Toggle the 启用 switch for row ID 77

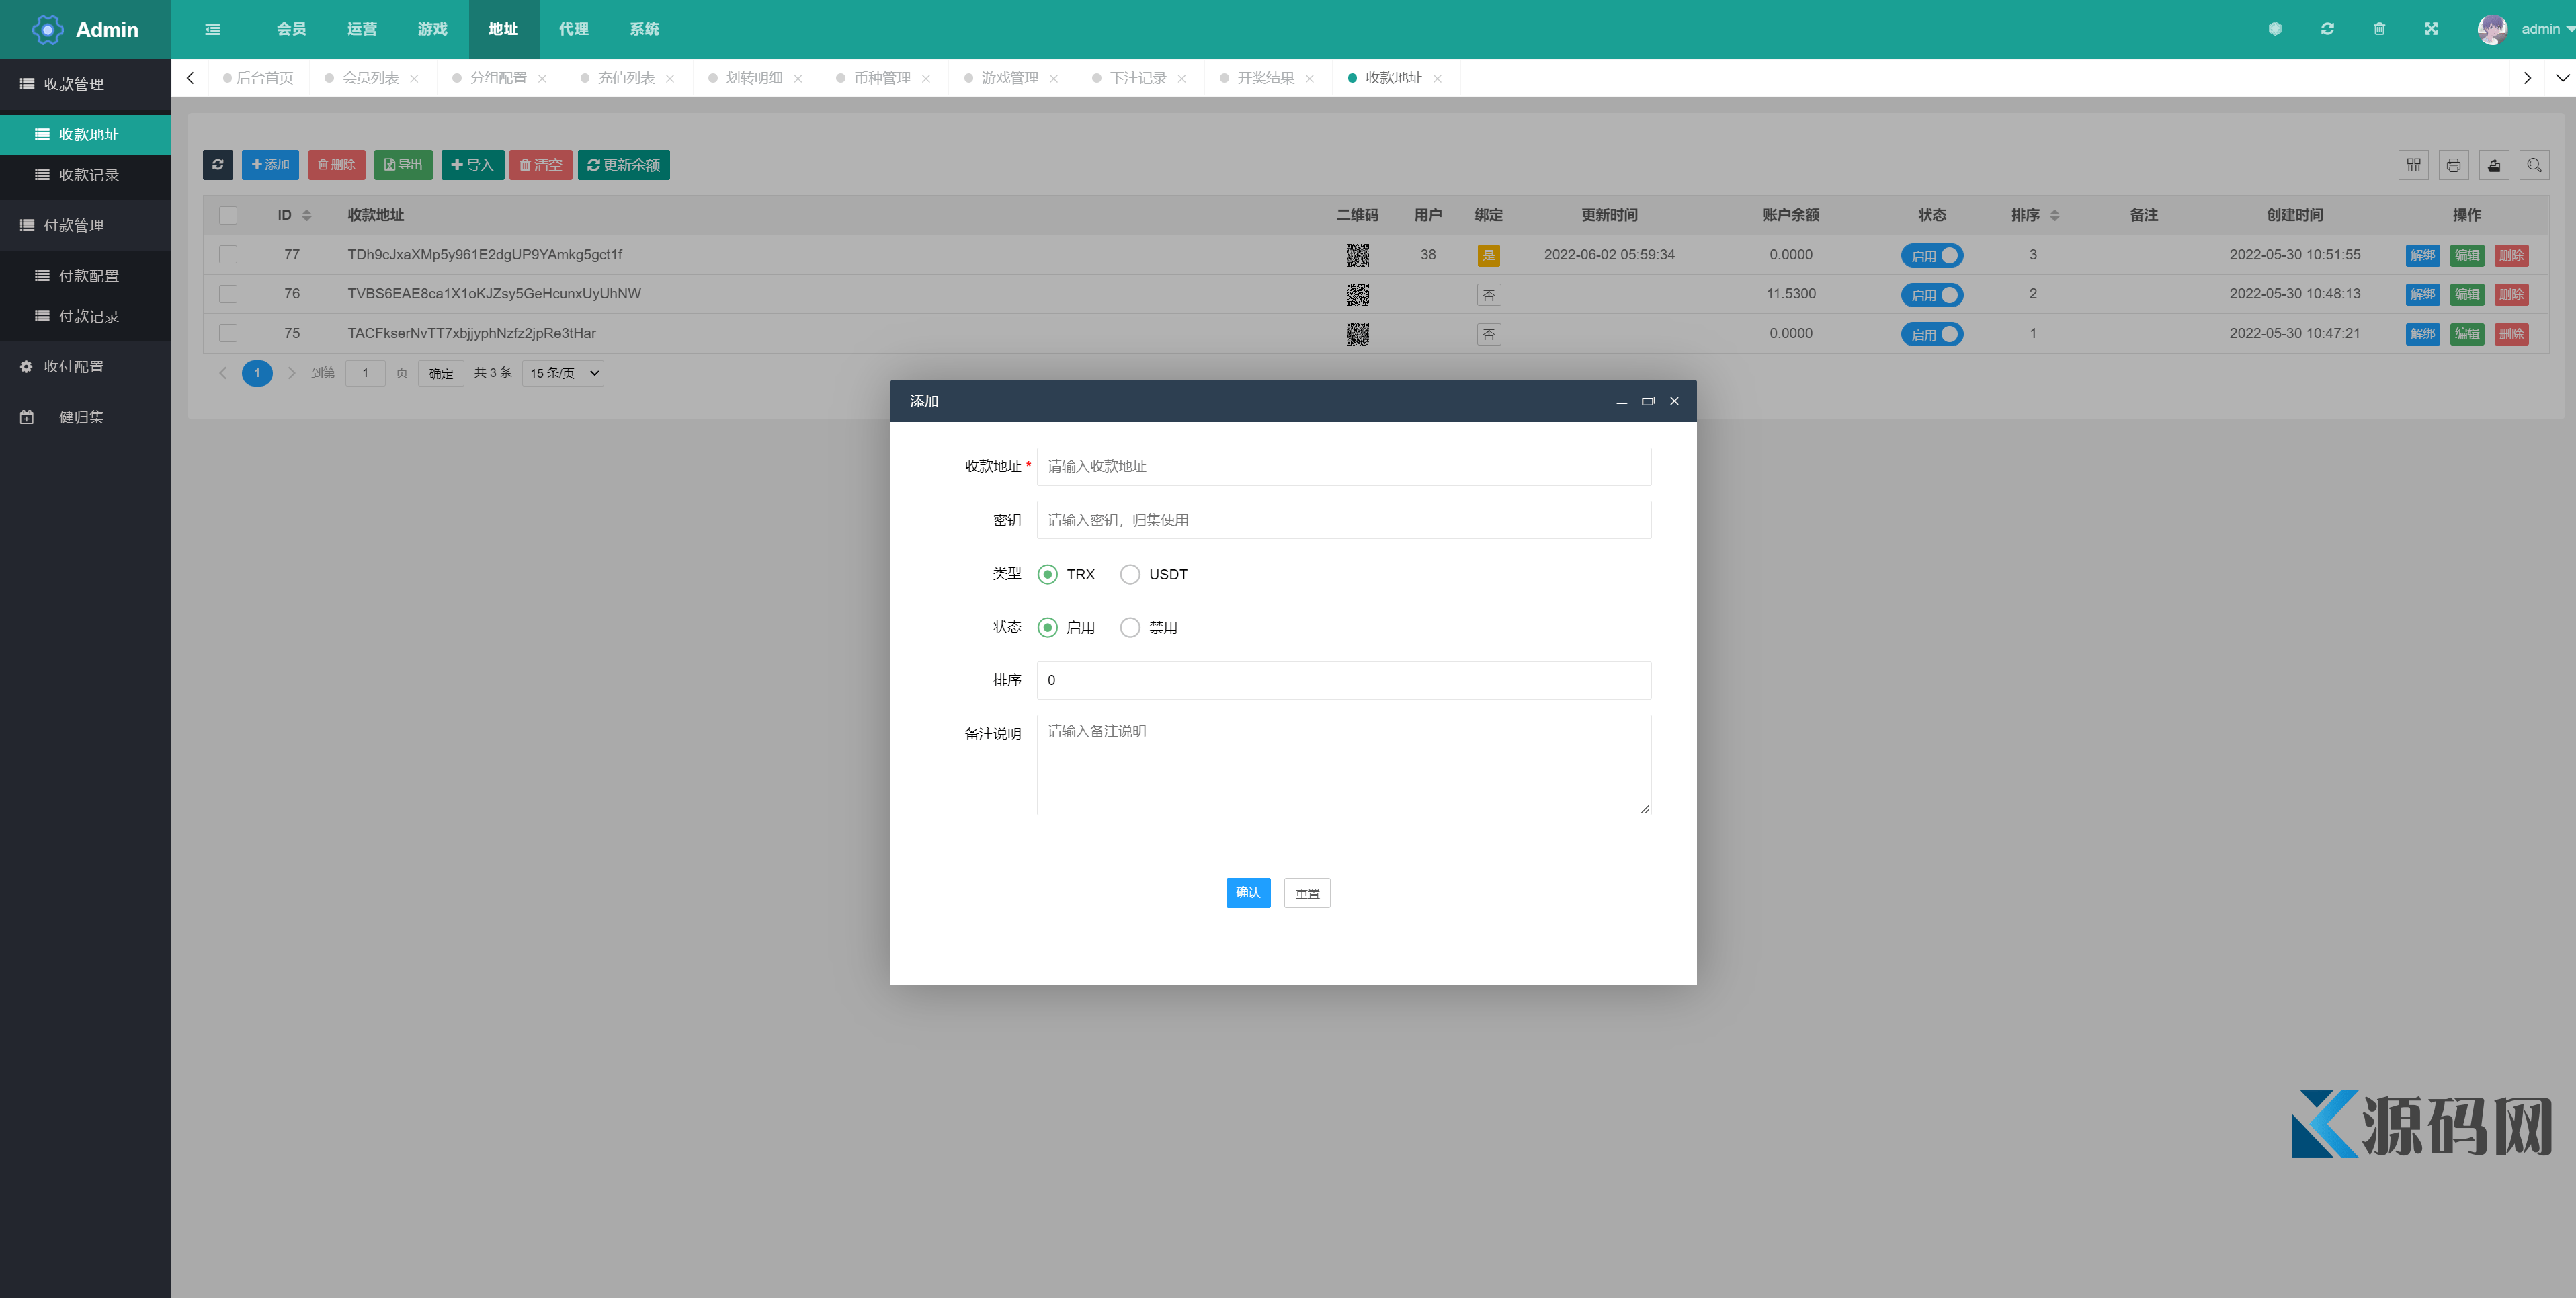click(x=1932, y=255)
